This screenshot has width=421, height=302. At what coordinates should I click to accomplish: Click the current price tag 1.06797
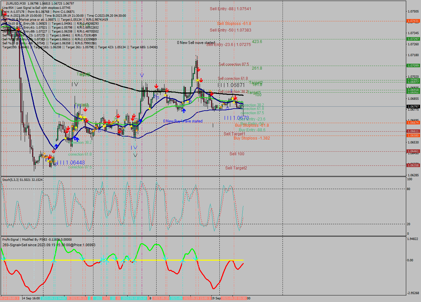pyautogui.click(x=413, y=107)
